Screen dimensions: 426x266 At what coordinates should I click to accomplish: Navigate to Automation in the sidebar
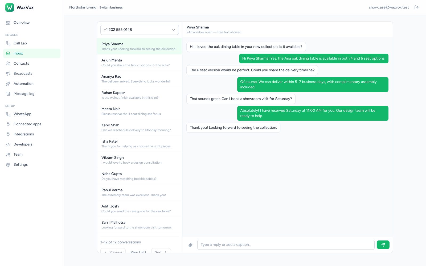pyautogui.click(x=32, y=84)
